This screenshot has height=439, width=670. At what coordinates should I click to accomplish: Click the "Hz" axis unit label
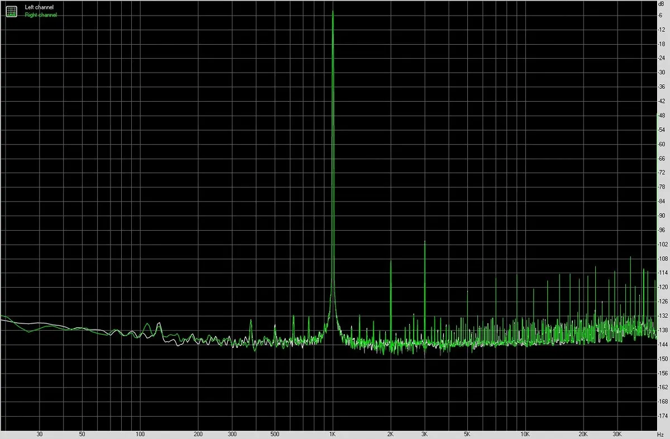[661, 434]
